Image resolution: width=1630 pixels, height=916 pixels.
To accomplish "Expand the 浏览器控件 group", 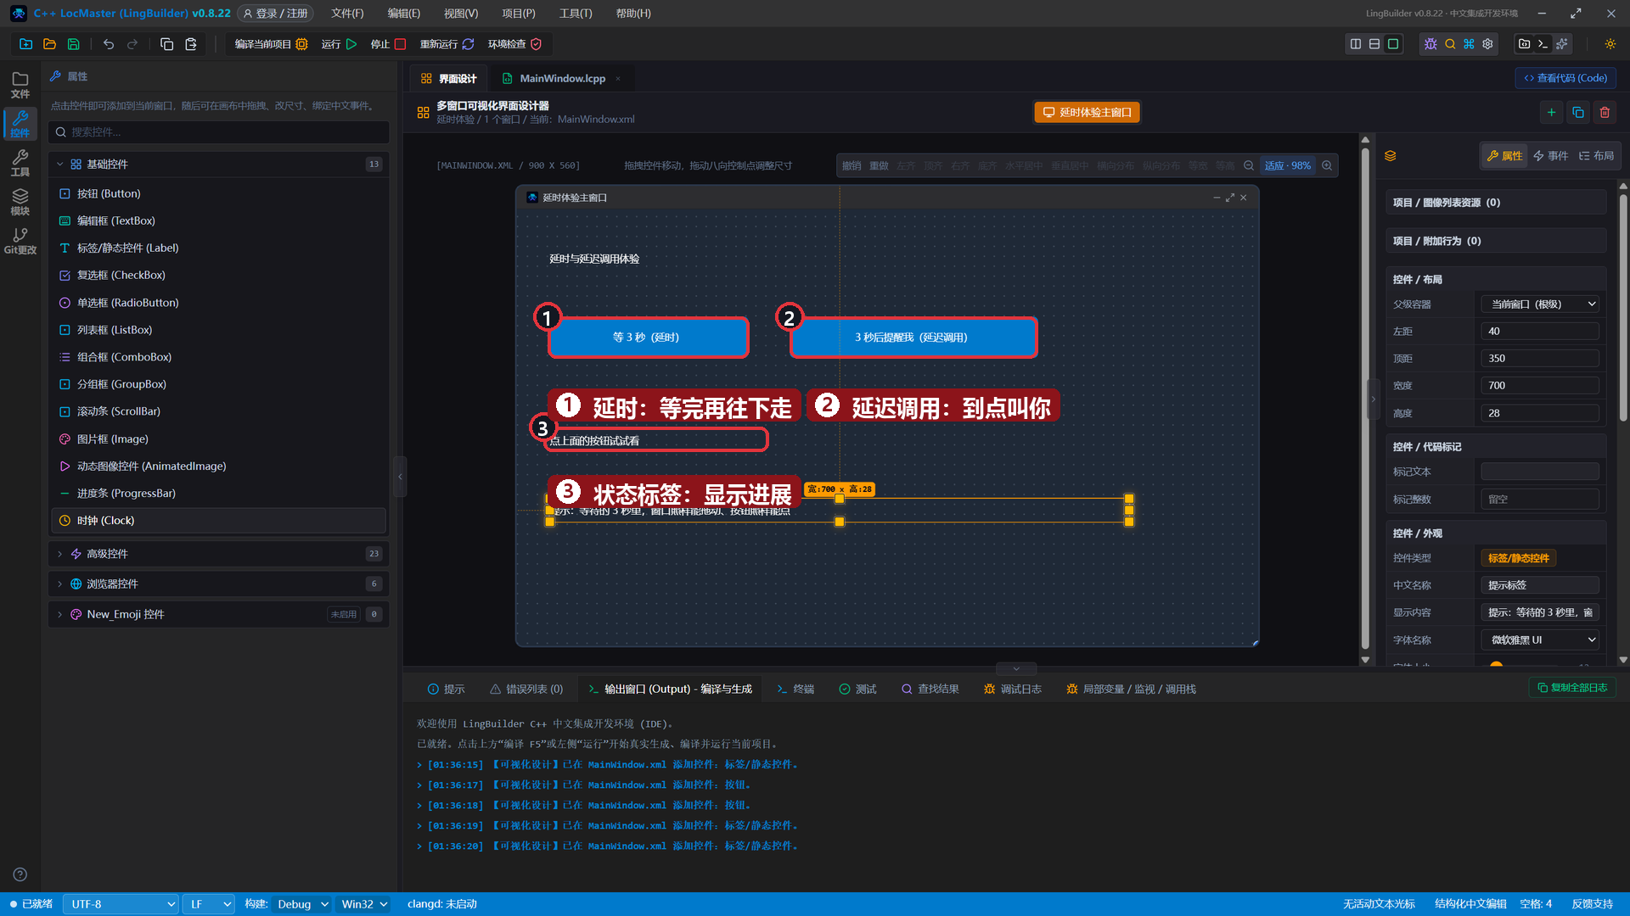I will click(x=219, y=584).
